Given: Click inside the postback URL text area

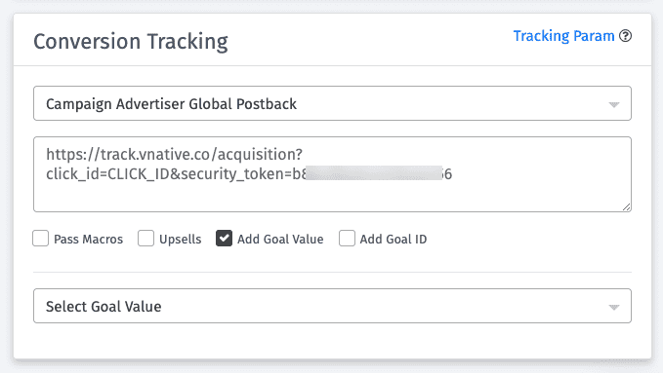Looking at the screenshot, I should [332, 174].
